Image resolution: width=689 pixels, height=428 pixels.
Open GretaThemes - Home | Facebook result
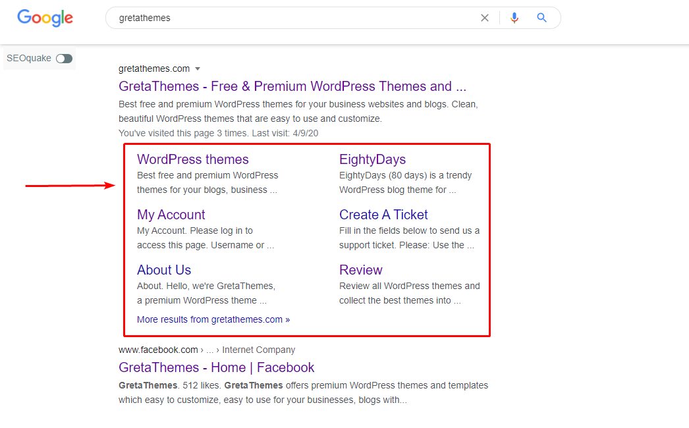(216, 367)
